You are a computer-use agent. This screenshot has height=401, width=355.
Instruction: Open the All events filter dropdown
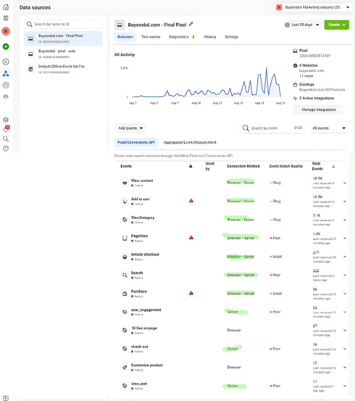[329, 128]
